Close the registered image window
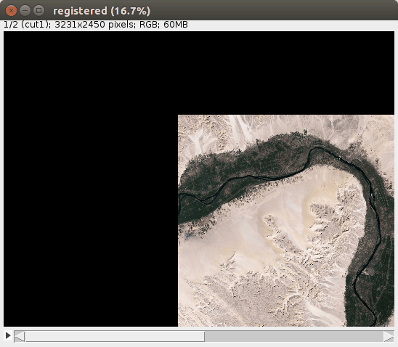This screenshot has height=347, width=398. point(11,11)
